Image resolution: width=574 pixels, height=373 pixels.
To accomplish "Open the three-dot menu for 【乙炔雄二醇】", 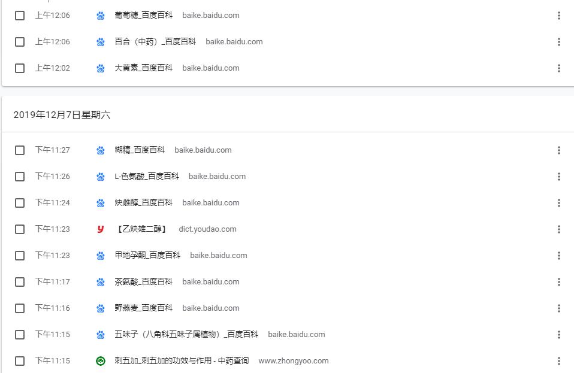I will (x=559, y=229).
